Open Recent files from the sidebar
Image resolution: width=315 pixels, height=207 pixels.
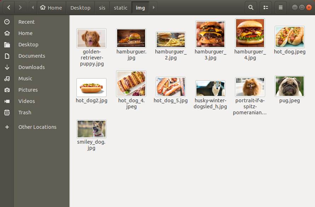27,22
